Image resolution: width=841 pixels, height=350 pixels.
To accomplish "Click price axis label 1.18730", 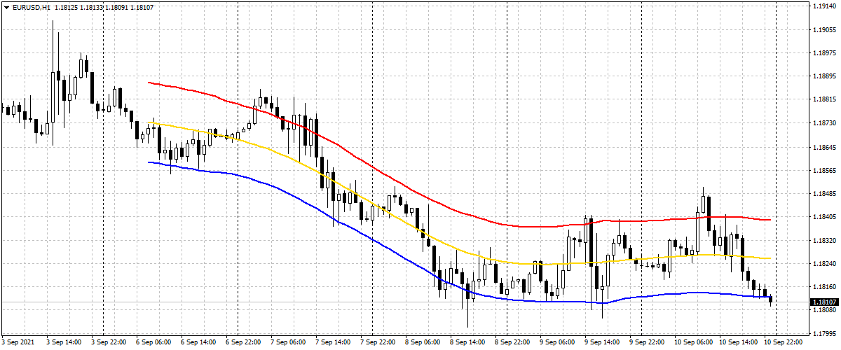I will pyautogui.click(x=823, y=123).
